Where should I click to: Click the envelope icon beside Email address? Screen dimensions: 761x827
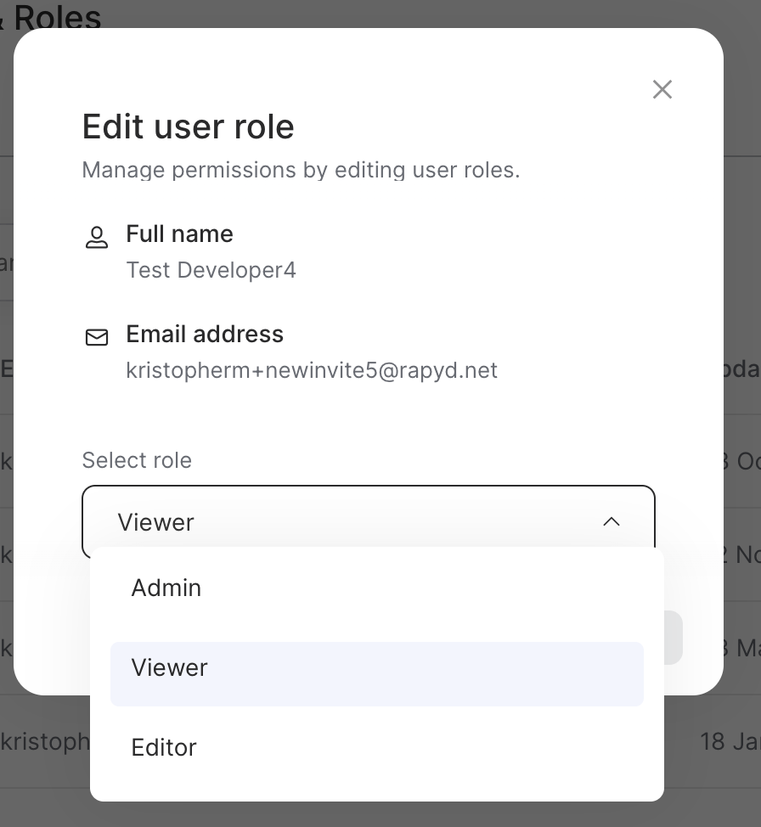click(x=97, y=336)
